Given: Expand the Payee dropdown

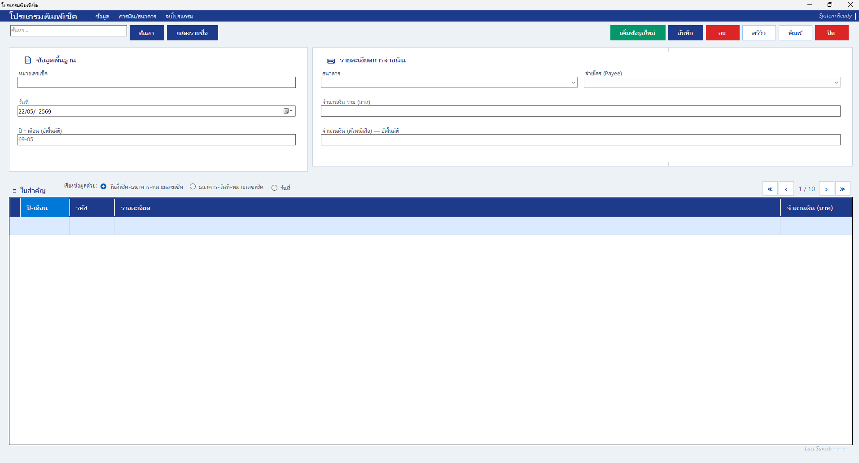Looking at the screenshot, I should [x=836, y=83].
